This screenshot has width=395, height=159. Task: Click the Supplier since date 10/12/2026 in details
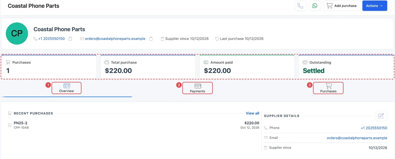tap(378, 148)
